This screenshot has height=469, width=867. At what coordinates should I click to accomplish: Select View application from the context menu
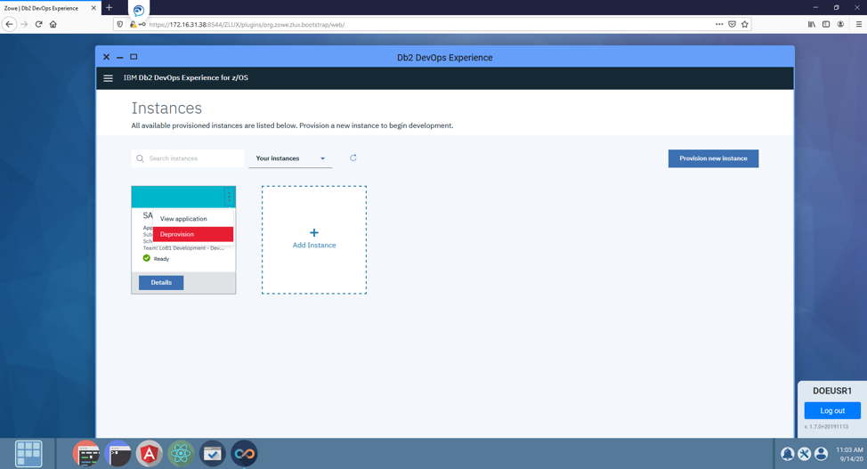[x=193, y=219]
